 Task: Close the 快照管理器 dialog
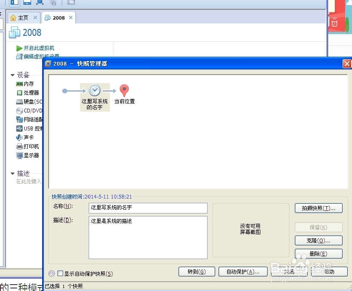[347, 64]
